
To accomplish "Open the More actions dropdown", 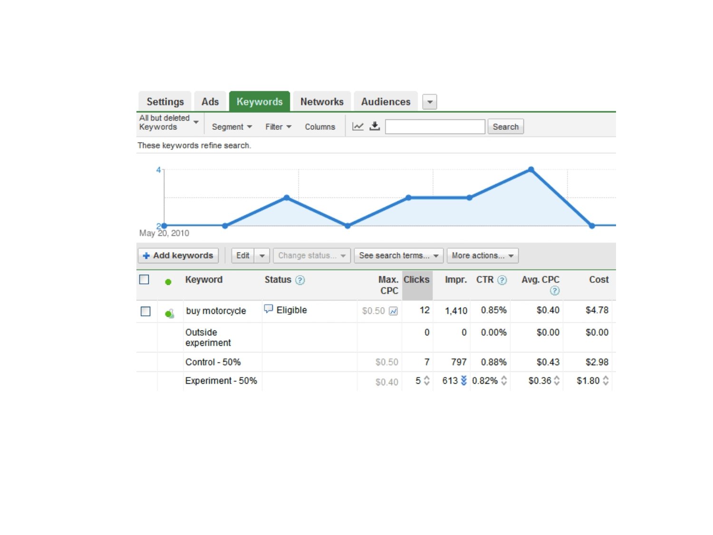I will [x=482, y=256].
